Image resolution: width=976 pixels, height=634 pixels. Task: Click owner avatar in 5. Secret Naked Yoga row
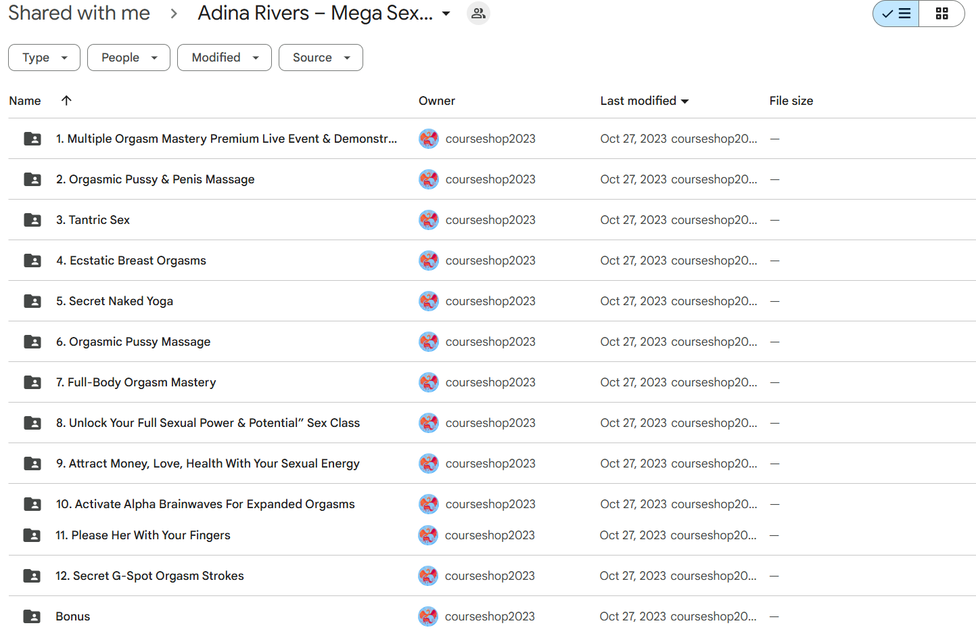coord(429,301)
